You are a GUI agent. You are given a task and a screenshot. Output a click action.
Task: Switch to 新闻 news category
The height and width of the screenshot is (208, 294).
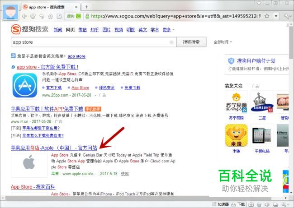pyautogui.click(x=58, y=30)
